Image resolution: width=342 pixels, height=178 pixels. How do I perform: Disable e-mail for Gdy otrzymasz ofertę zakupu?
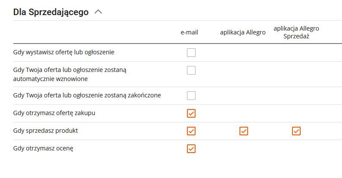pos(191,113)
